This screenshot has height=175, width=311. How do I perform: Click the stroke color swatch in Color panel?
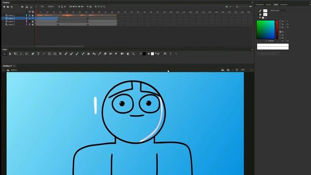pos(265,11)
